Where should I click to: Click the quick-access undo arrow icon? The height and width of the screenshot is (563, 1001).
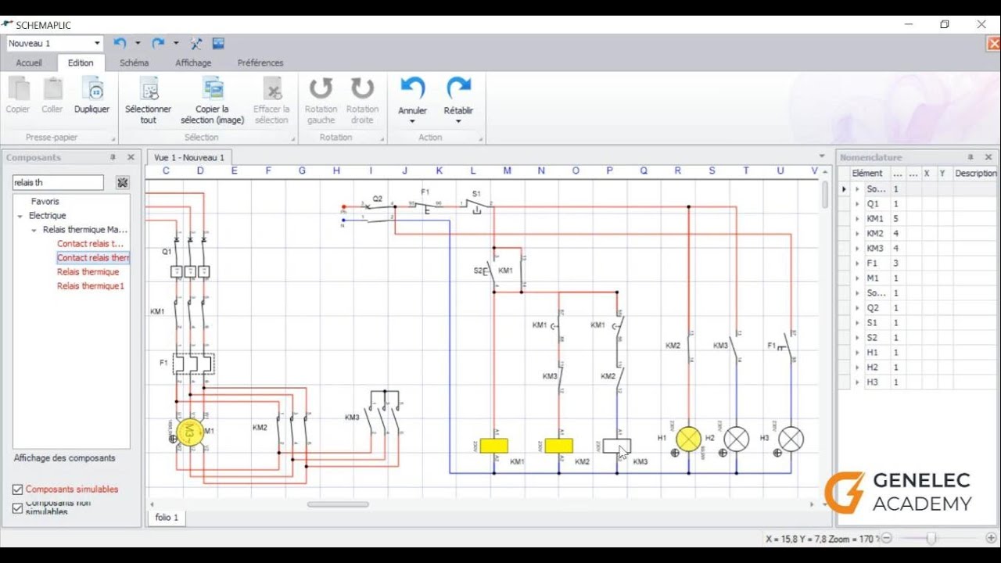click(120, 43)
